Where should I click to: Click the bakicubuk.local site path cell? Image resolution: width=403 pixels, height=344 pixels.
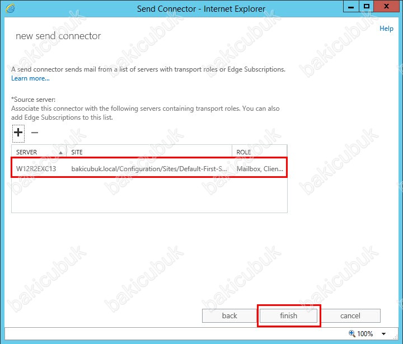(149, 168)
